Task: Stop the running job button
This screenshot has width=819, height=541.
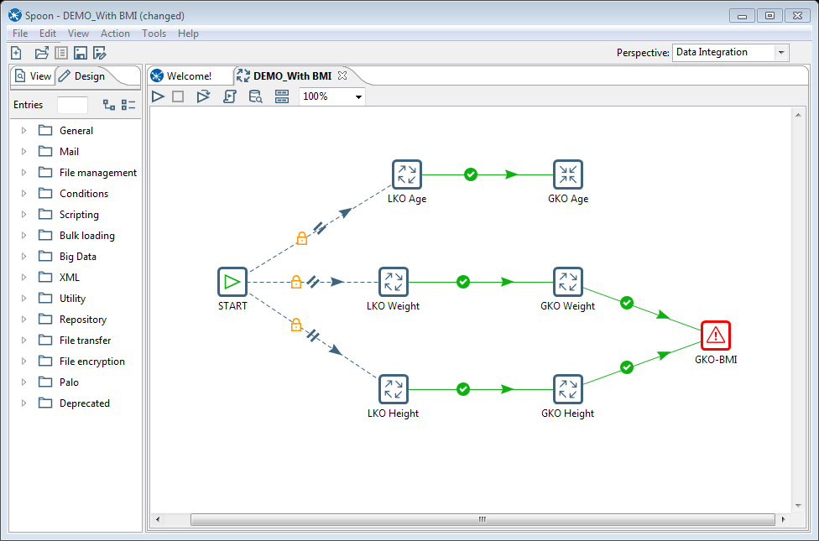Action: point(178,96)
